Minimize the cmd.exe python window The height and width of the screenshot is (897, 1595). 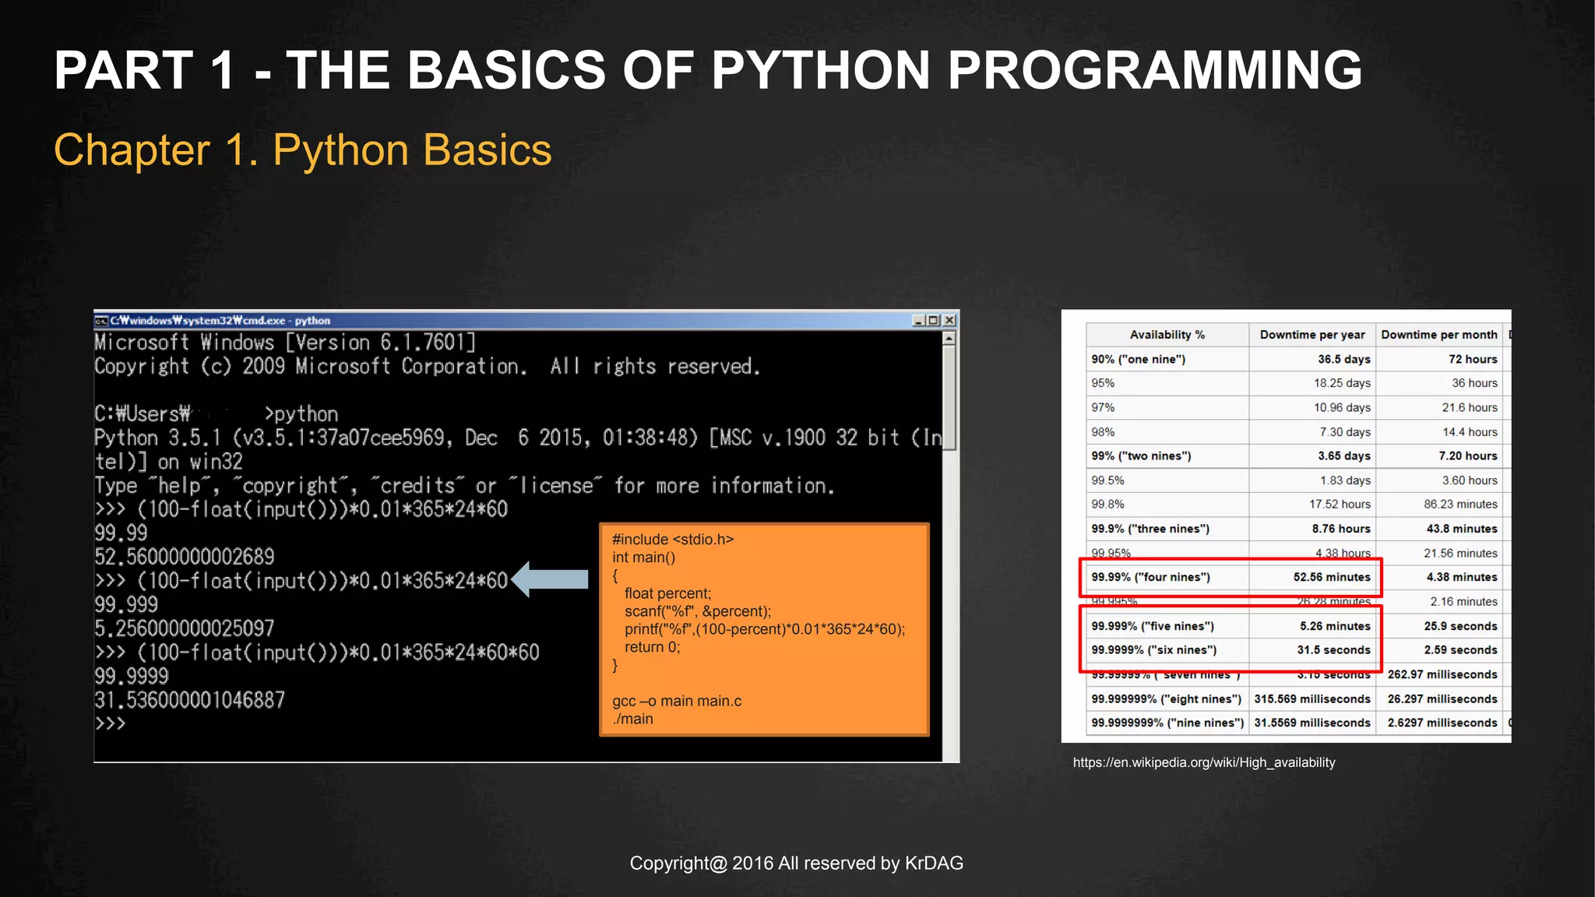coord(918,320)
